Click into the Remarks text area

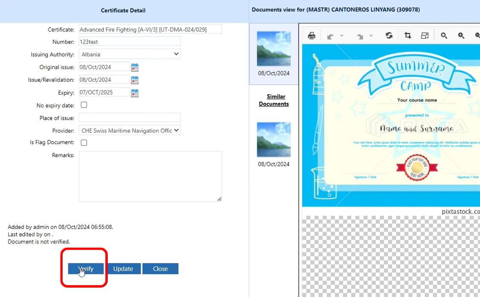150,176
